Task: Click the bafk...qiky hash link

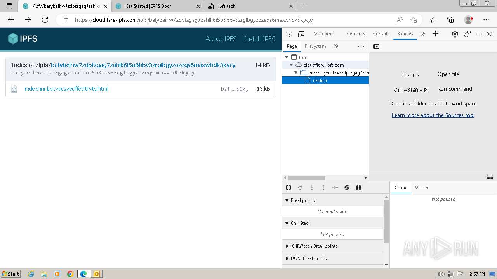Action: pyautogui.click(x=235, y=89)
